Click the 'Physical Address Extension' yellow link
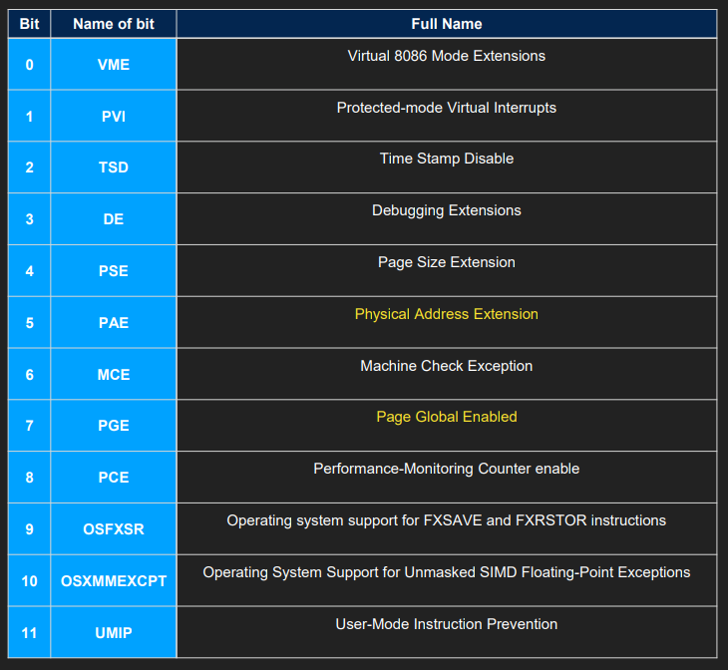Image resolution: width=728 pixels, height=670 pixels. [x=446, y=314]
